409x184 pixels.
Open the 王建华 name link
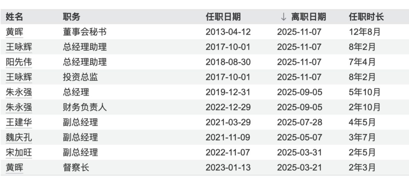click(19, 122)
